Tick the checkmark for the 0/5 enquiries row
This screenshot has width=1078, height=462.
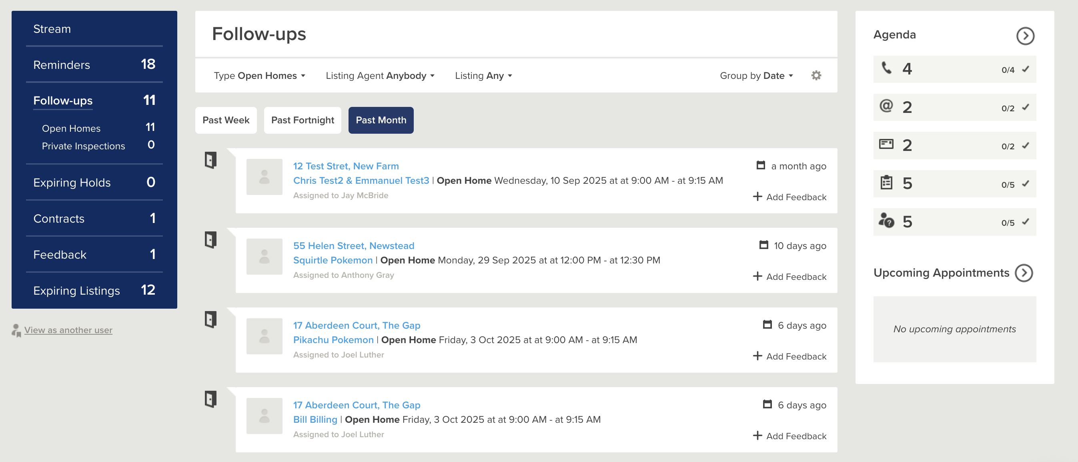(1025, 222)
